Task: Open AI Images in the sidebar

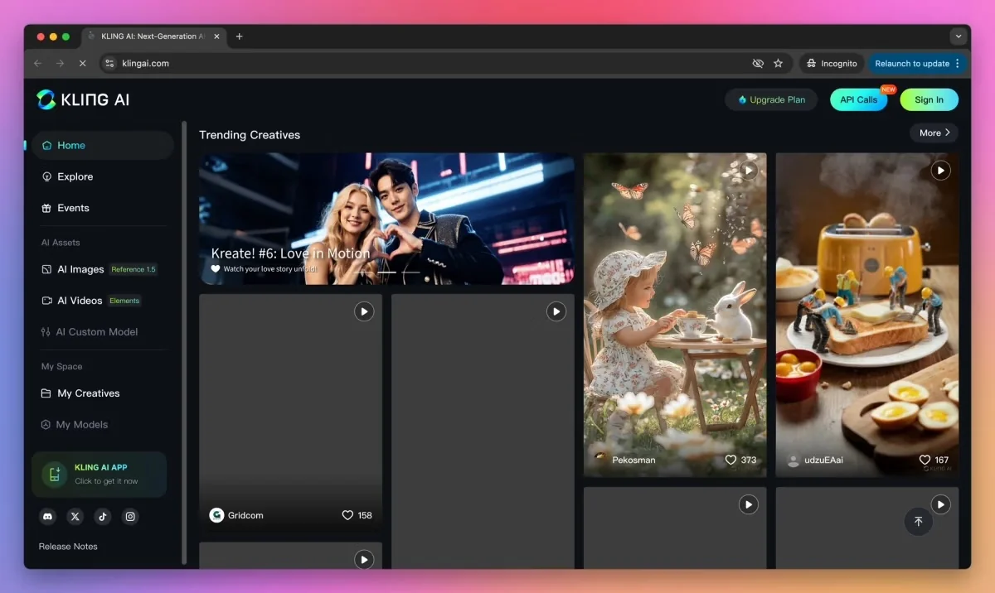Action: pos(80,269)
